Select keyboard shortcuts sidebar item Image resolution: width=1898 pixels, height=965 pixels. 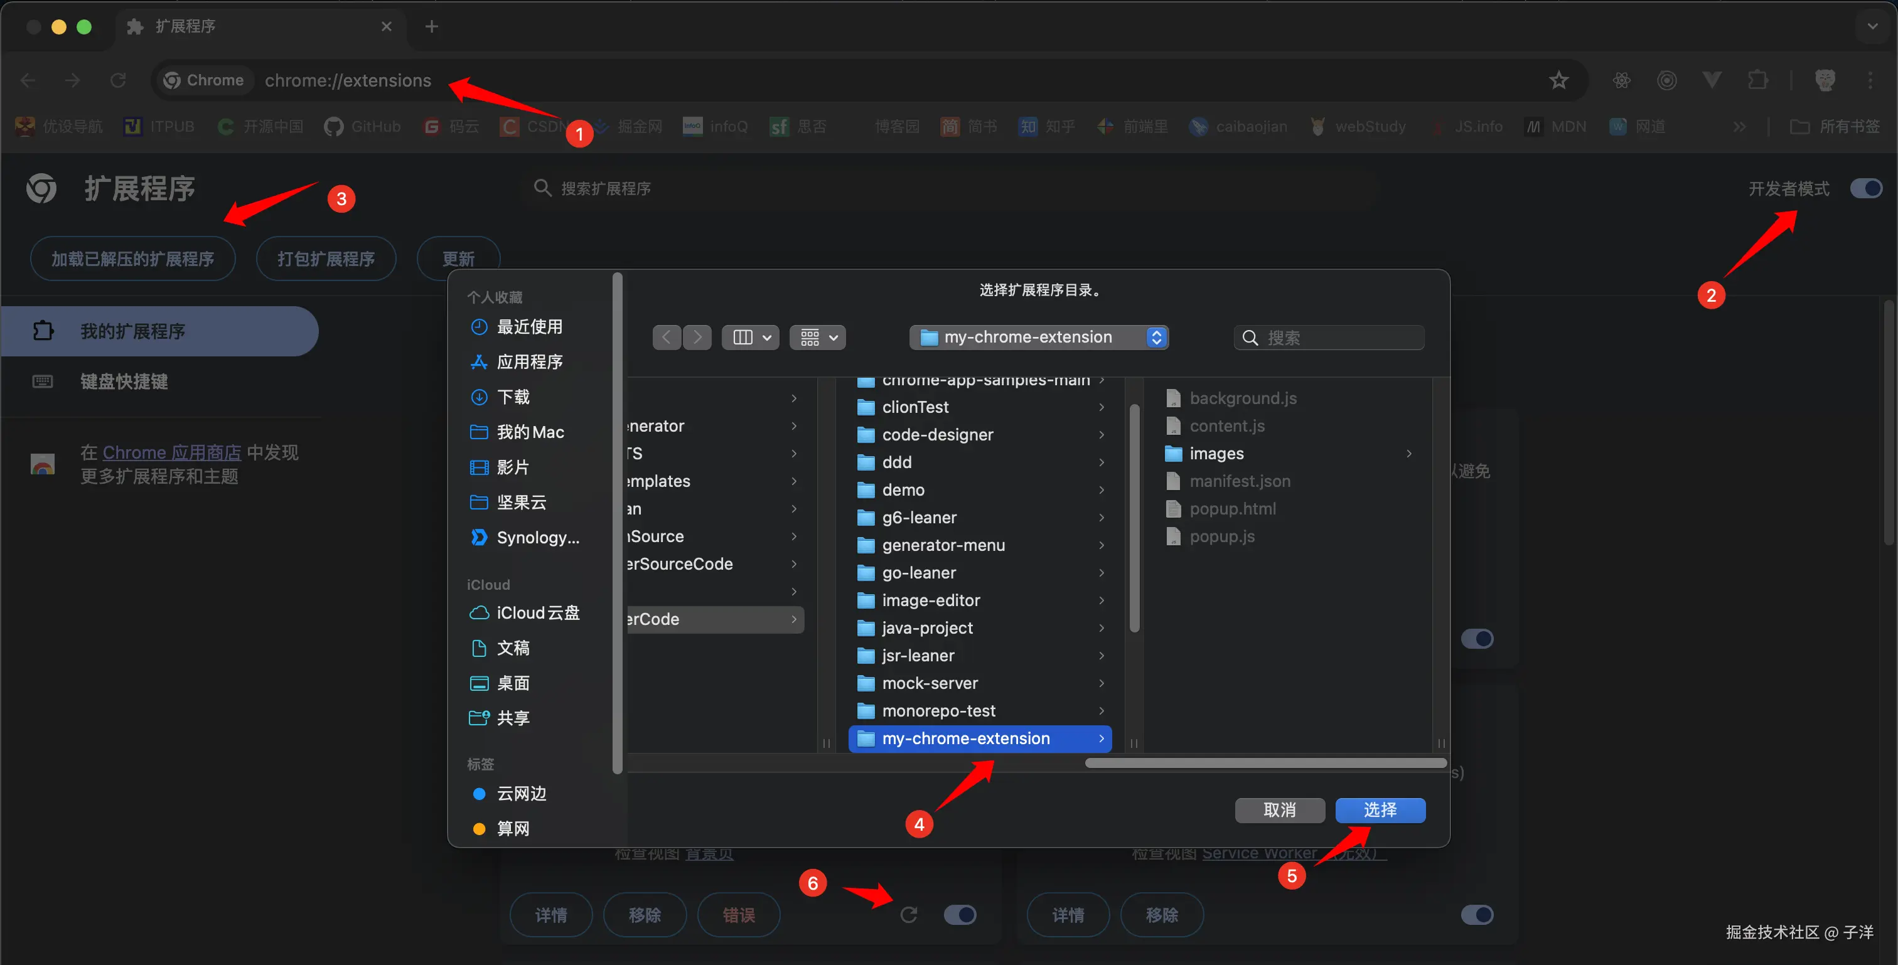click(x=124, y=381)
